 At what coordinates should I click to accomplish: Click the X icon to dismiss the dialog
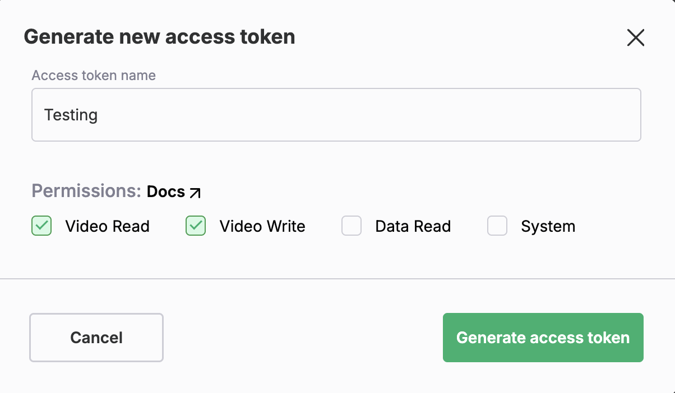click(635, 38)
